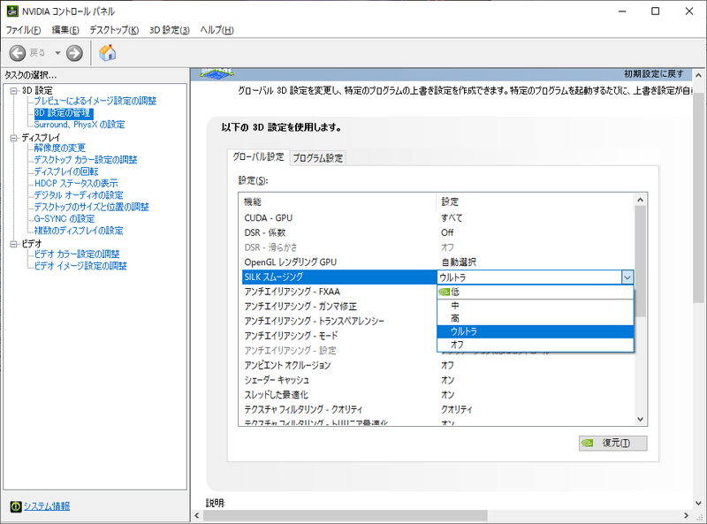
Task: Open the システム情報 link
Action: tap(47, 506)
